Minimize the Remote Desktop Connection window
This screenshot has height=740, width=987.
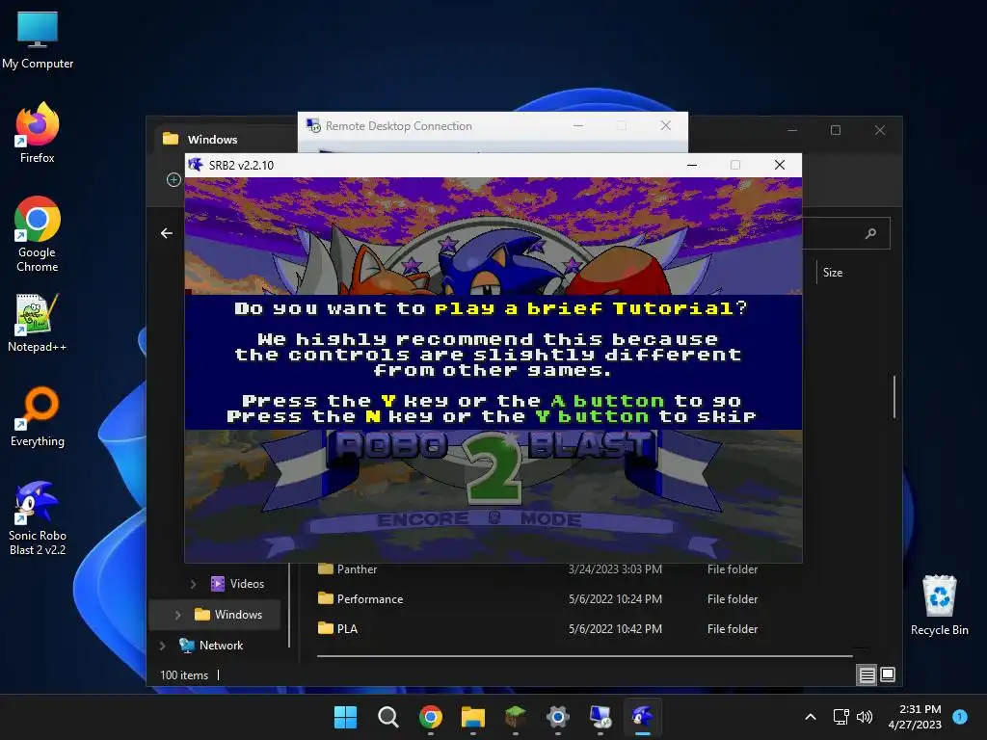[x=578, y=126]
